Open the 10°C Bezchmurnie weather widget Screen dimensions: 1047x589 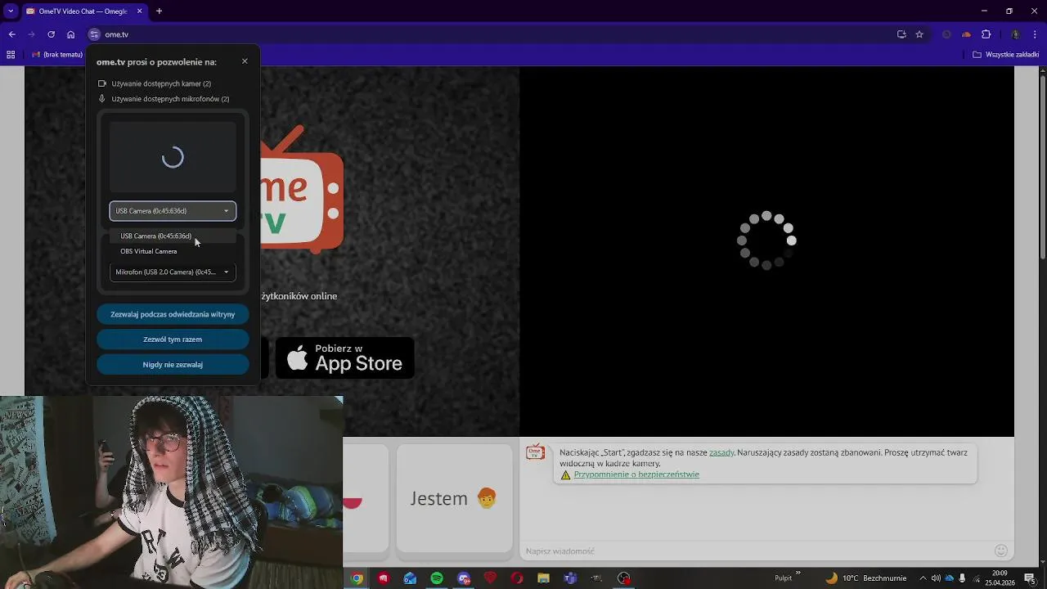coord(867,578)
